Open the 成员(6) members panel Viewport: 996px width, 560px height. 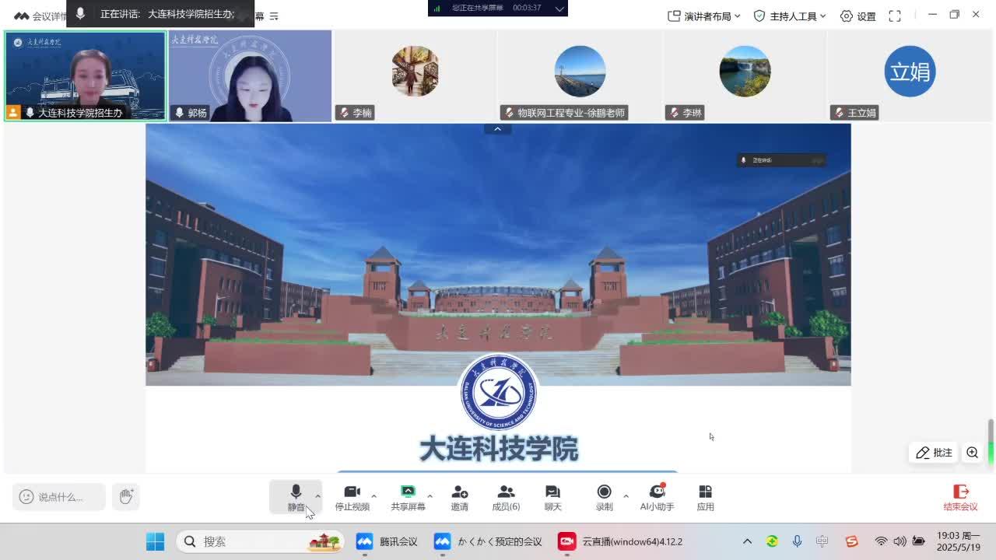point(506,498)
